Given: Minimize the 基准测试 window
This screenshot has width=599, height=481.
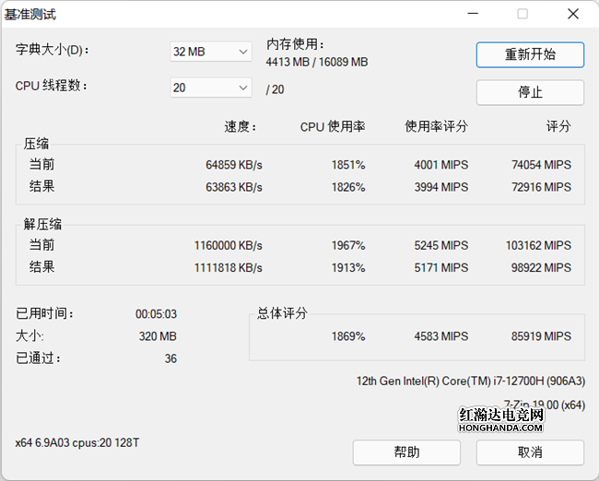Looking at the screenshot, I should pyautogui.click(x=473, y=14).
